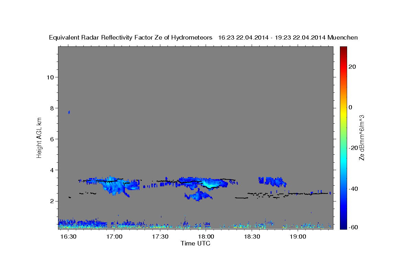Click the colorbar value -60
The width and height of the screenshot is (412, 275).
point(353,227)
